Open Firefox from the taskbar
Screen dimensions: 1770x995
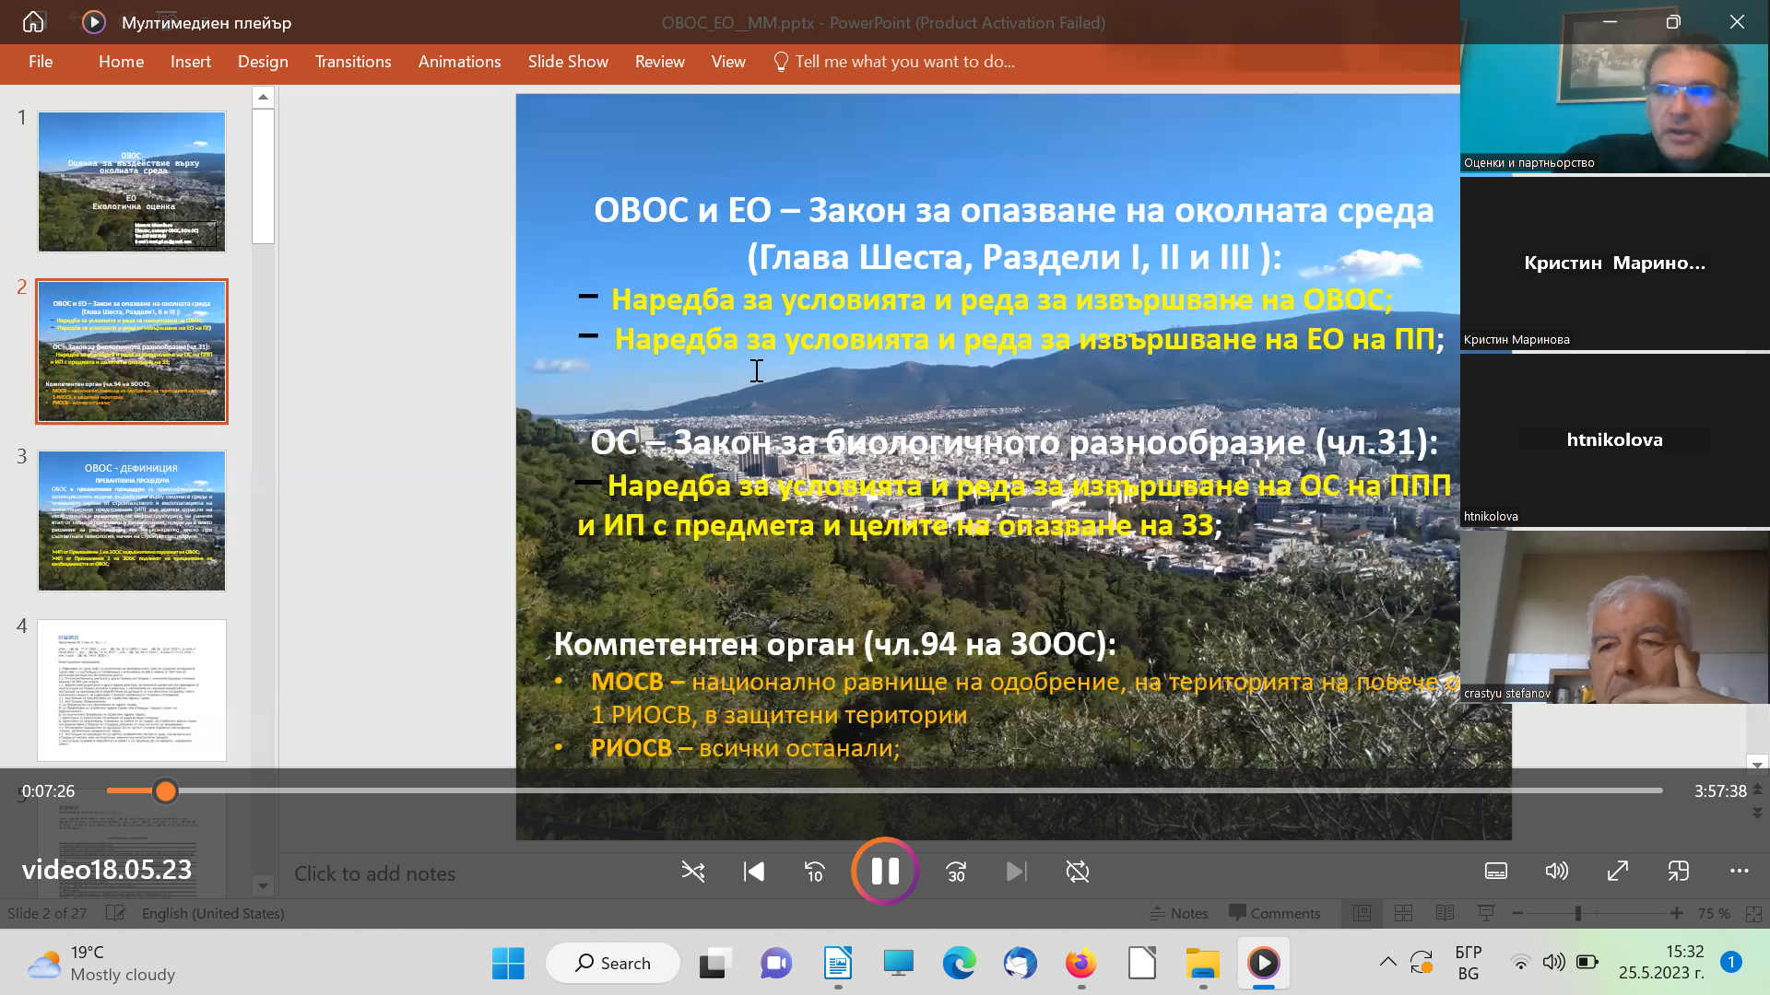[1080, 964]
